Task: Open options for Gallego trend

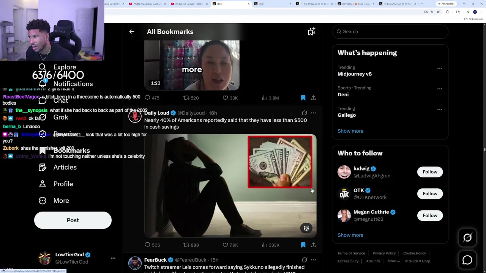Action: (x=440, y=110)
